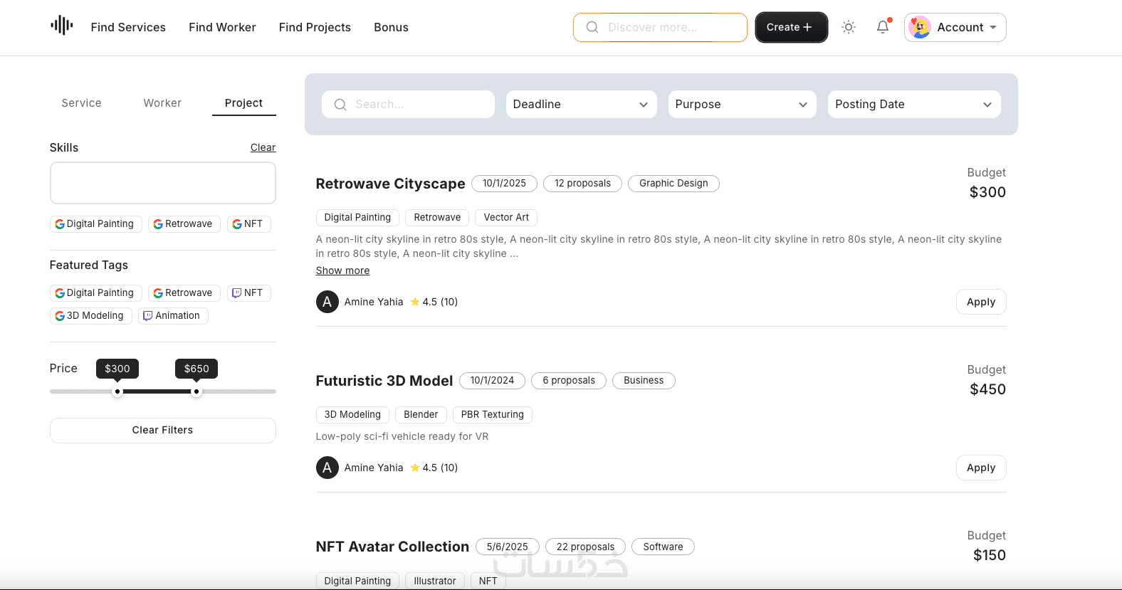Expand the Deadline dropdown
The height and width of the screenshot is (590, 1122).
coord(581,104)
